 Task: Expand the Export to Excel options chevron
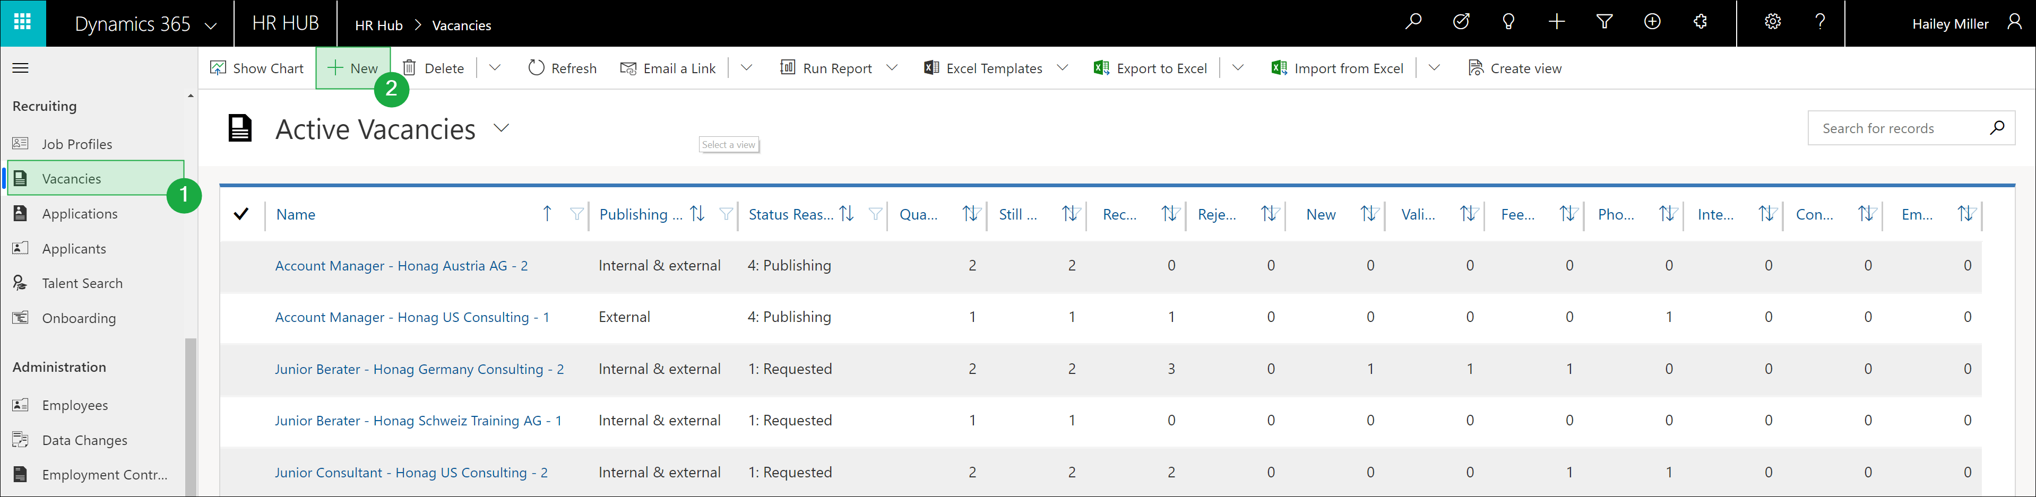[1238, 68]
